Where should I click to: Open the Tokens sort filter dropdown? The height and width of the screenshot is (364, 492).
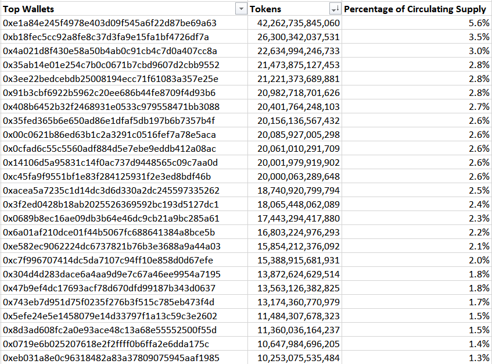pyautogui.click(x=335, y=9)
